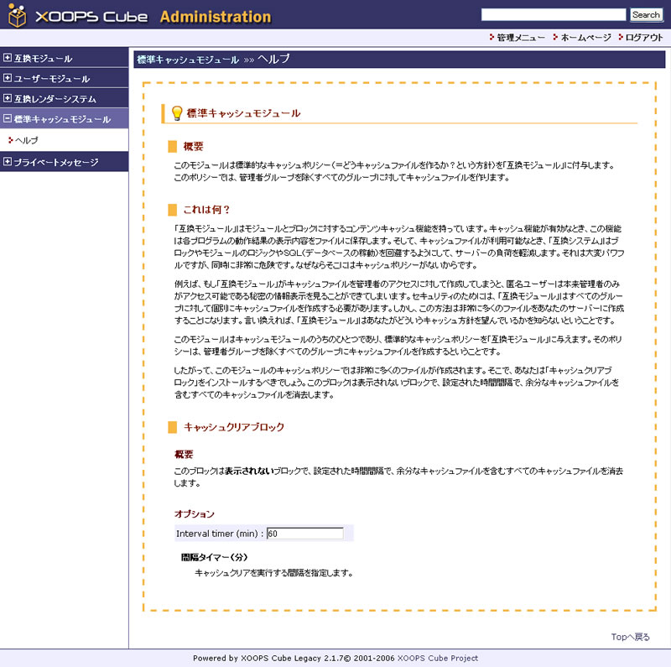The image size is (671, 667).
Task: Click the red arrow before ログアウト
Action: [x=620, y=38]
